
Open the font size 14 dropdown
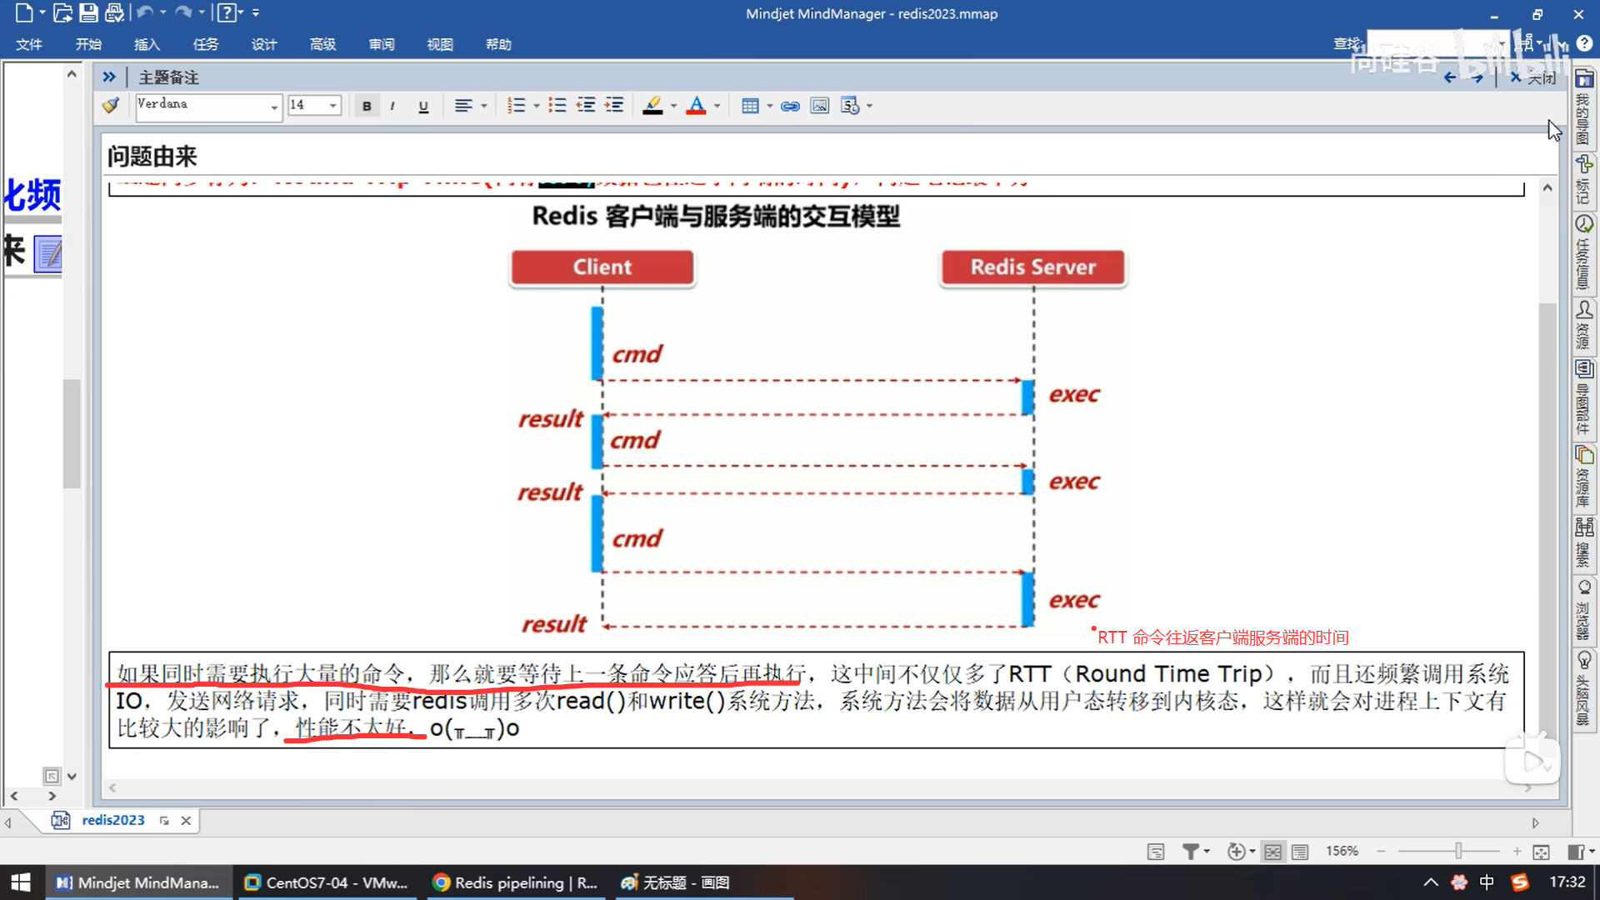coord(333,106)
